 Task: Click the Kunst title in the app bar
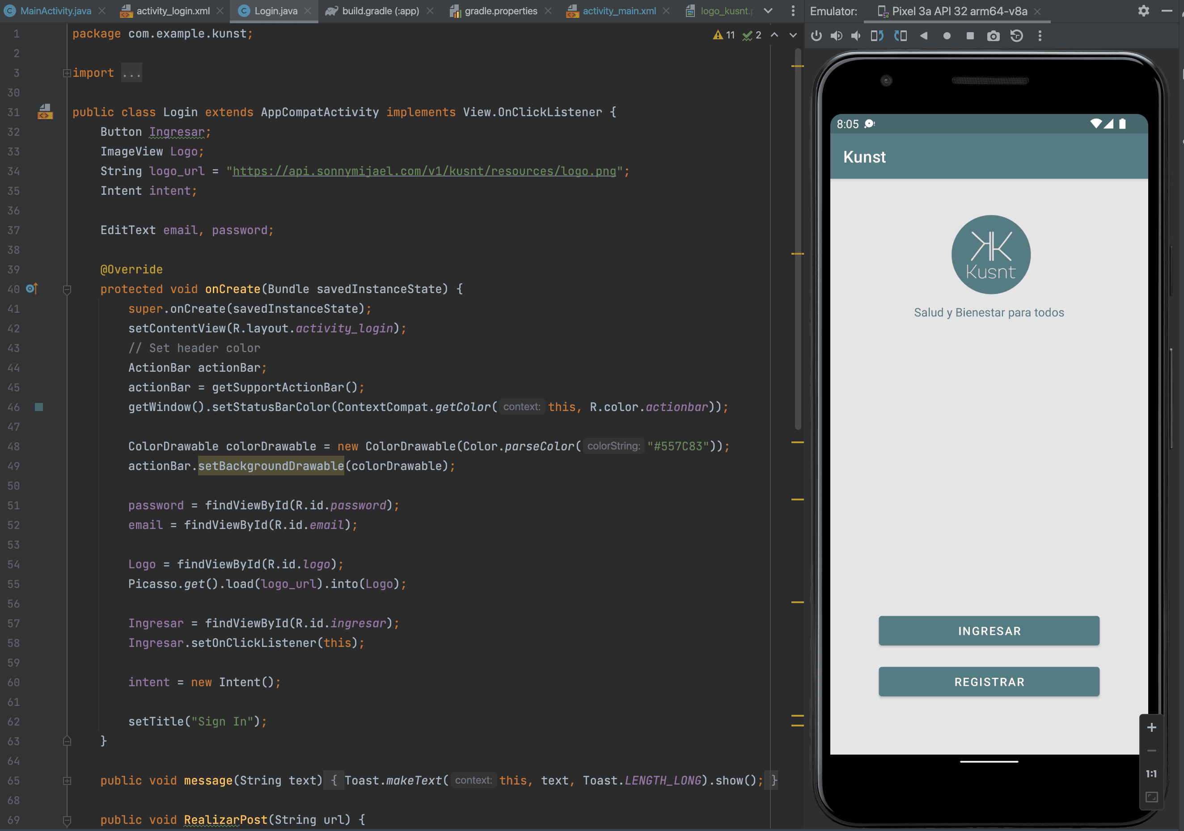coord(864,157)
